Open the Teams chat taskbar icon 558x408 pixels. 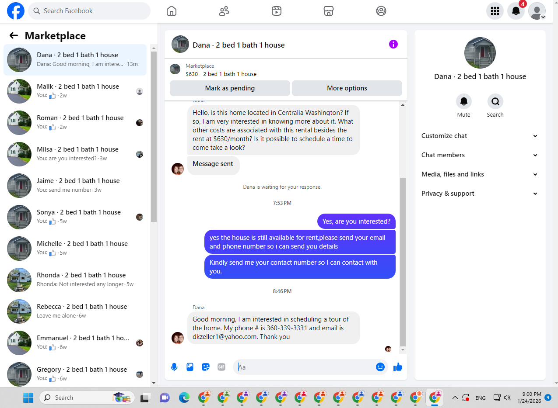pos(165,398)
